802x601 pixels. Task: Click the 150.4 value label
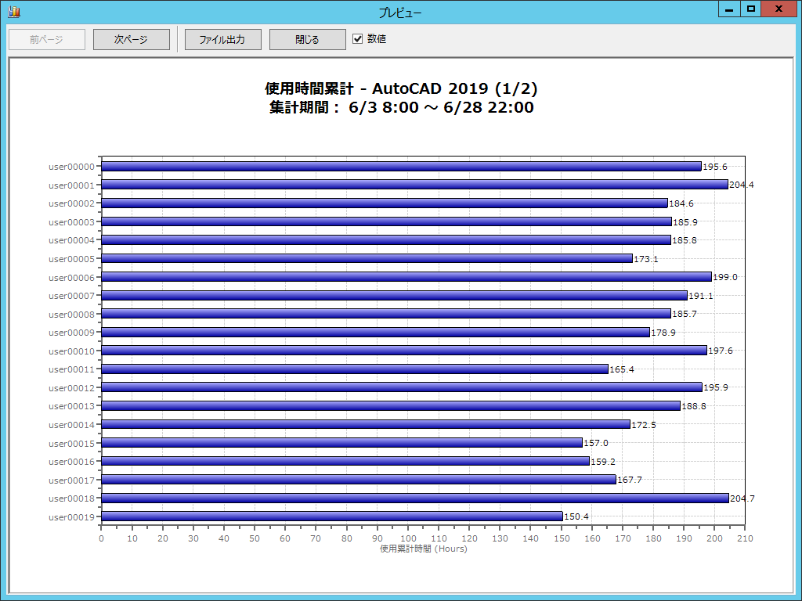click(576, 516)
